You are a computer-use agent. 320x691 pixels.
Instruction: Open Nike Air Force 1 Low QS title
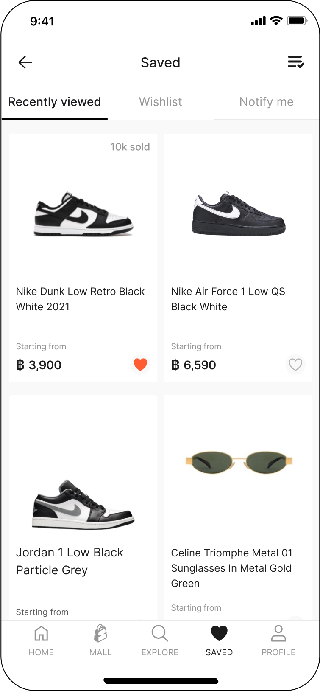coord(228,299)
